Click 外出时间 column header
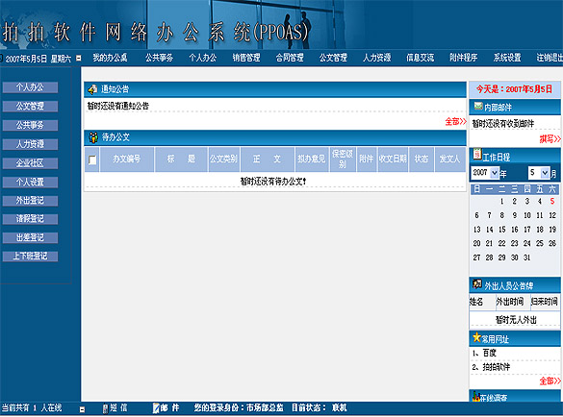This screenshot has width=563, height=417. 510,302
